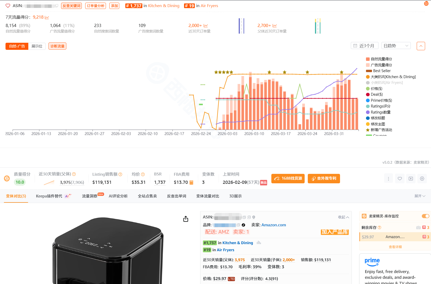Open the Air Fryers category link at top
Viewport: 431px width, 284px height.
209,6
